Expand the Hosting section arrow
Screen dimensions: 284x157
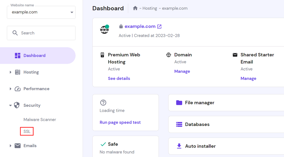pyautogui.click(x=11, y=72)
